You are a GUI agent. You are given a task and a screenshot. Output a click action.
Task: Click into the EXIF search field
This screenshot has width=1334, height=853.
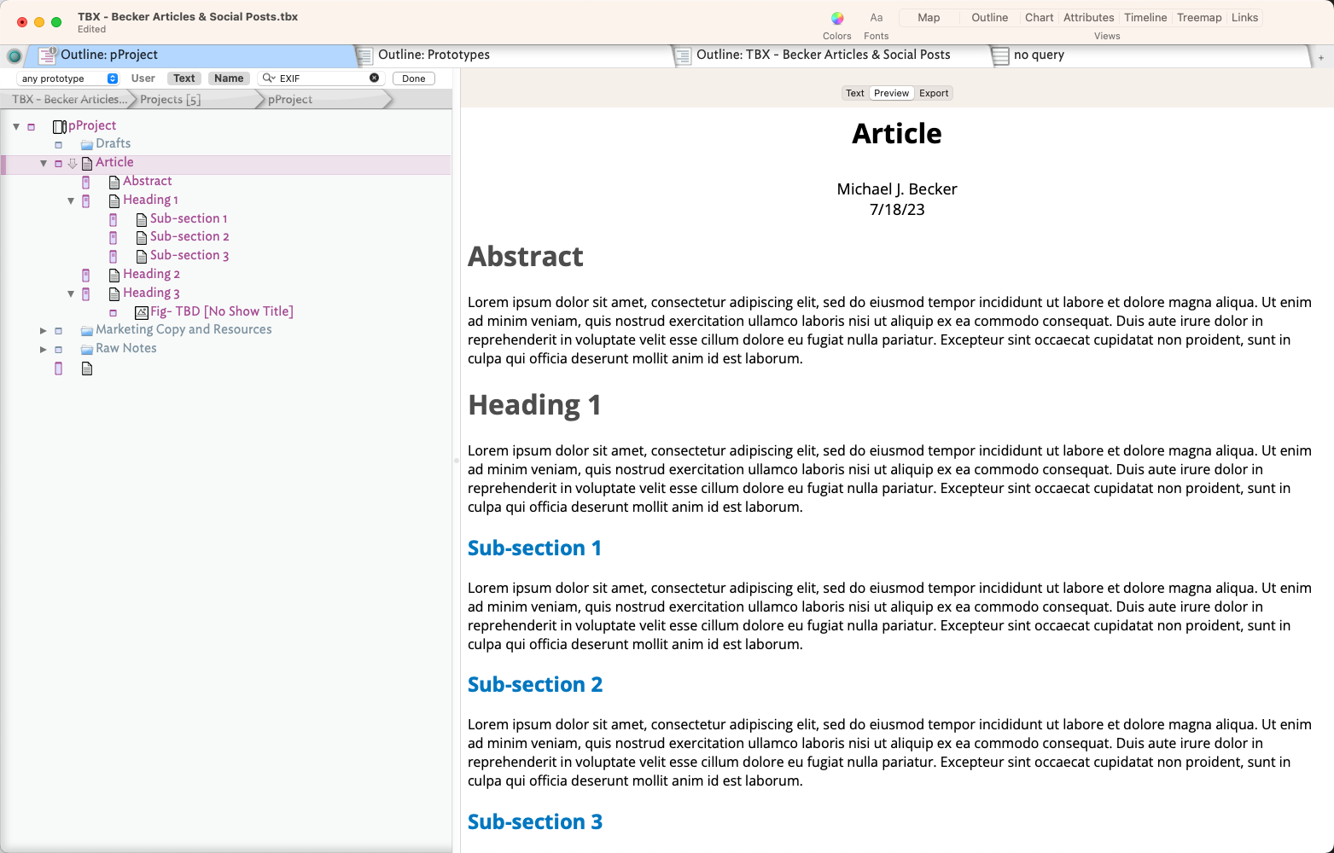point(323,78)
